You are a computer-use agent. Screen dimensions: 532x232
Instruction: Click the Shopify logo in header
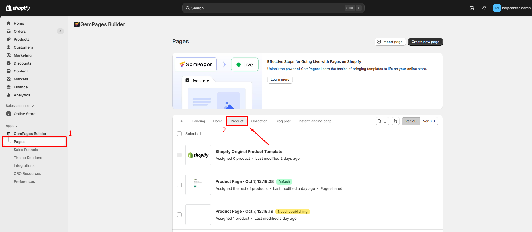[18, 8]
